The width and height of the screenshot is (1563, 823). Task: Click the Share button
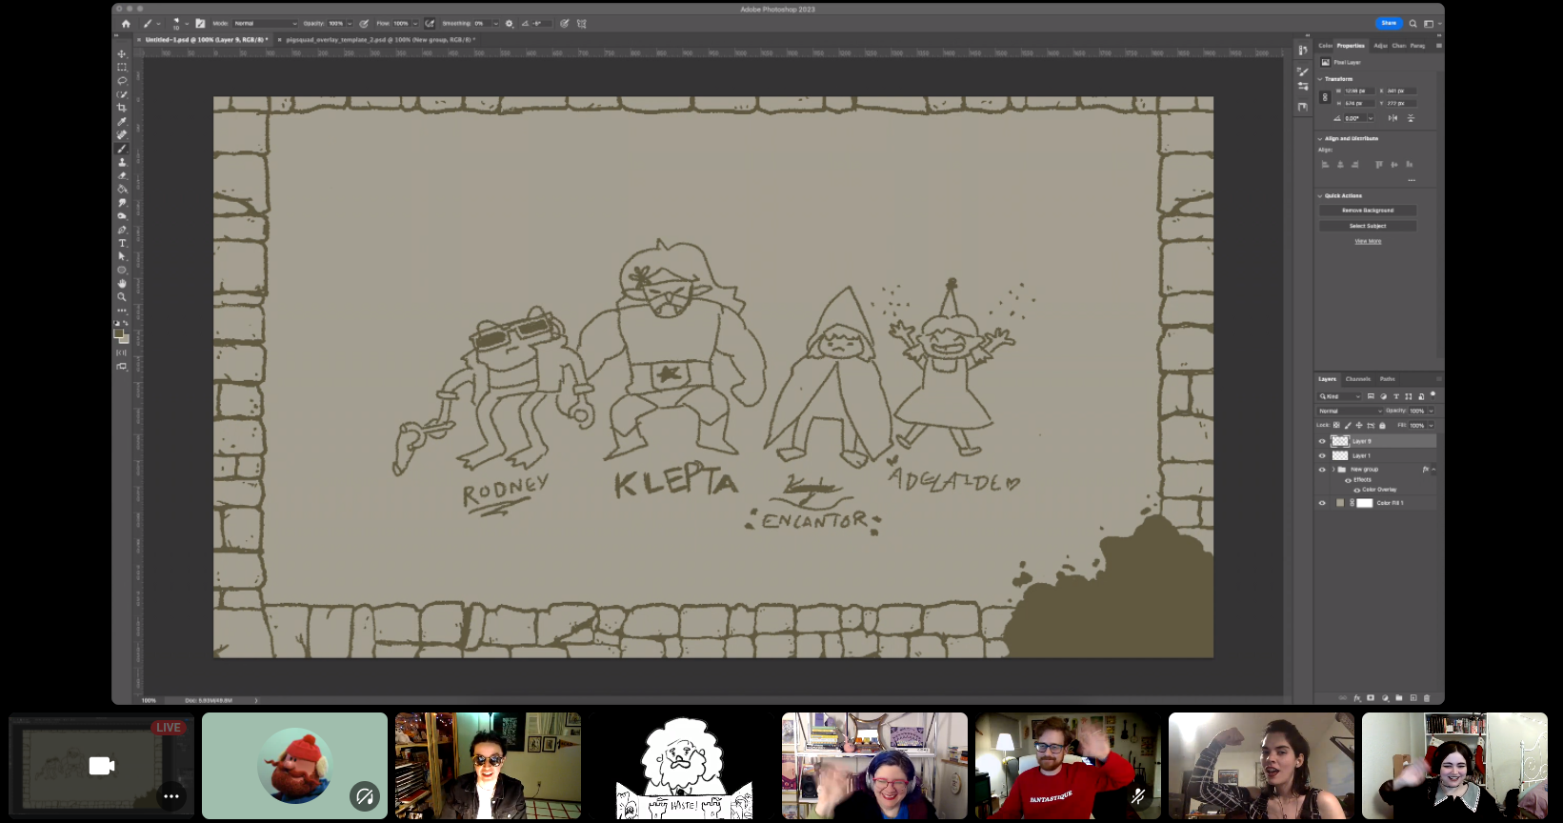pyautogui.click(x=1389, y=23)
